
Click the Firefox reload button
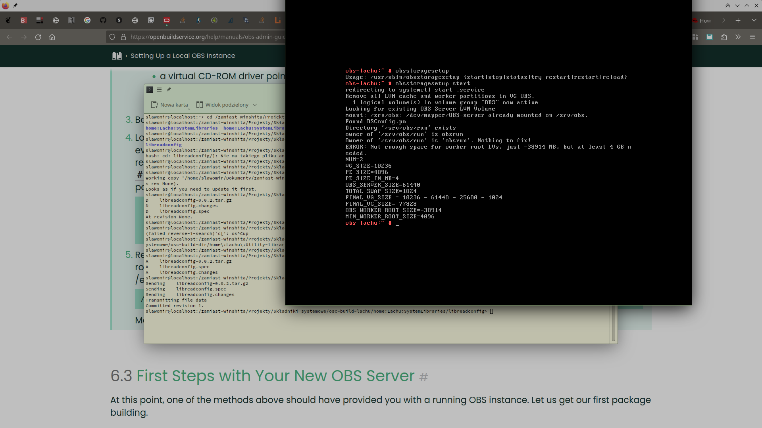click(38, 37)
